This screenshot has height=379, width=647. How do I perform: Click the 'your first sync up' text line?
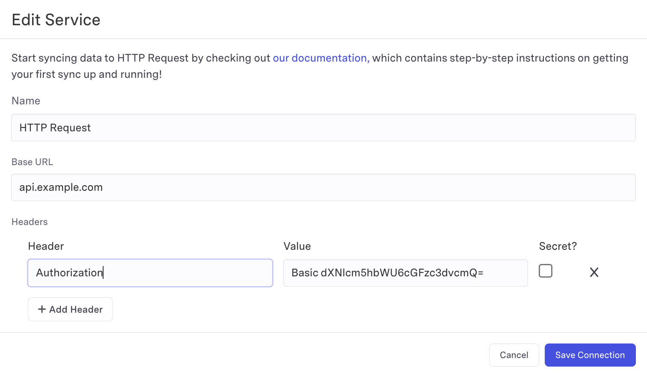point(86,74)
